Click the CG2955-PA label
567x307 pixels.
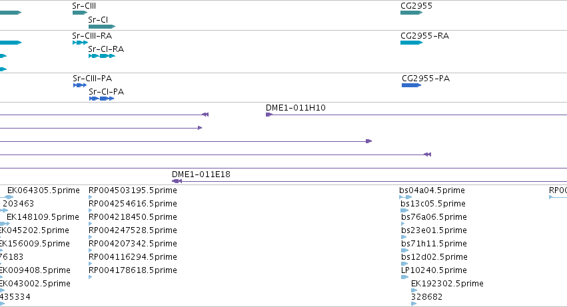tap(426, 79)
